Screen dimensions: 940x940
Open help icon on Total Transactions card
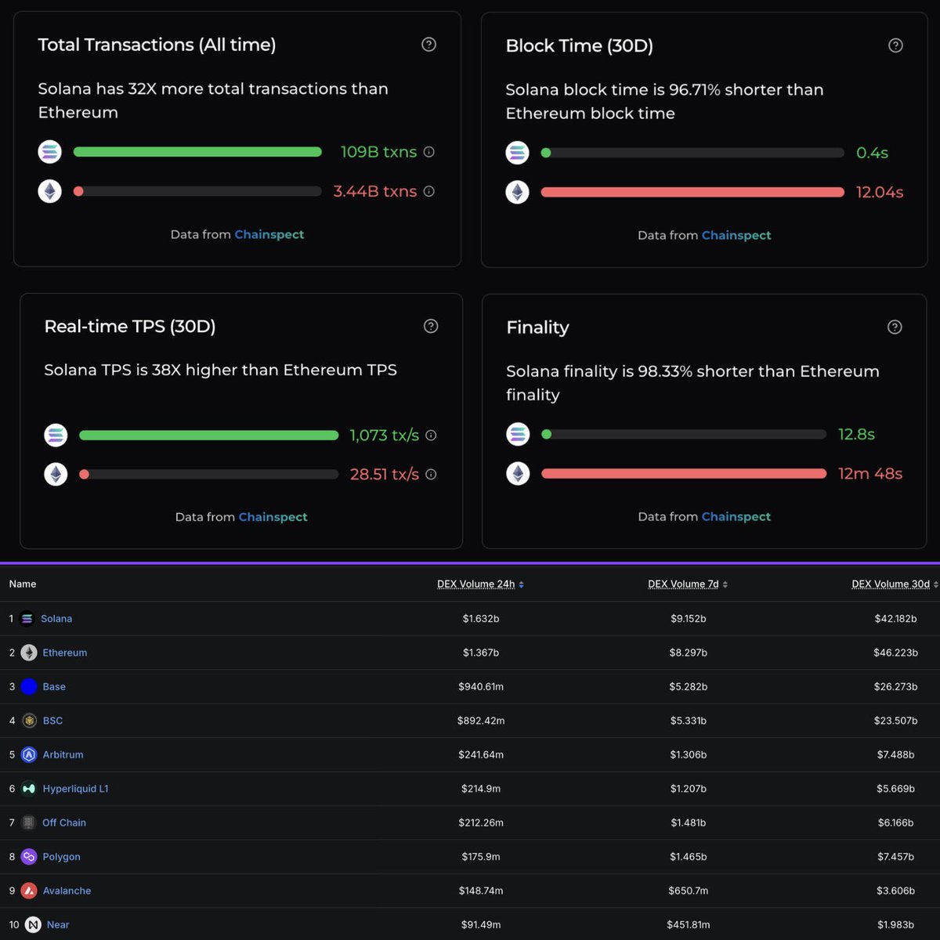[x=428, y=45]
